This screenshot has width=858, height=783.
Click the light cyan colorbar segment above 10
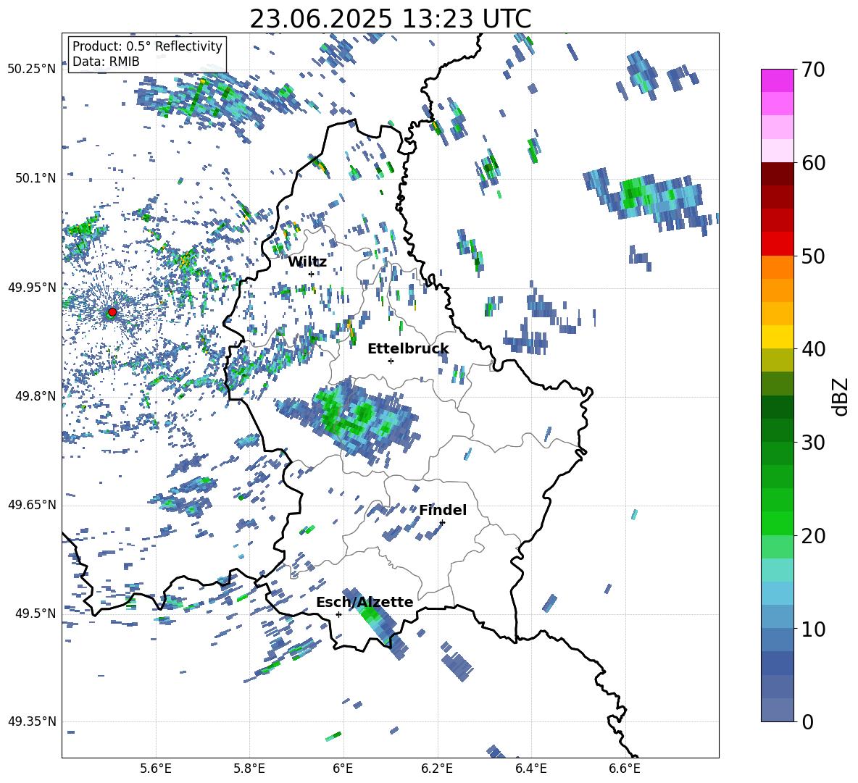point(777,593)
